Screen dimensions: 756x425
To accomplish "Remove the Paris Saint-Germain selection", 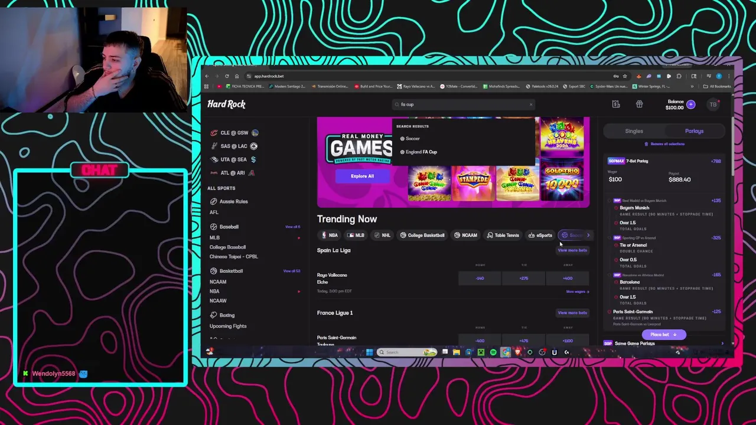I will [610, 312].
